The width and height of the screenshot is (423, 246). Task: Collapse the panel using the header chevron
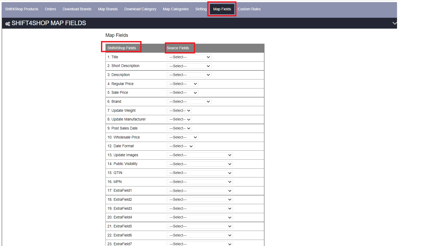coord(394,23)
